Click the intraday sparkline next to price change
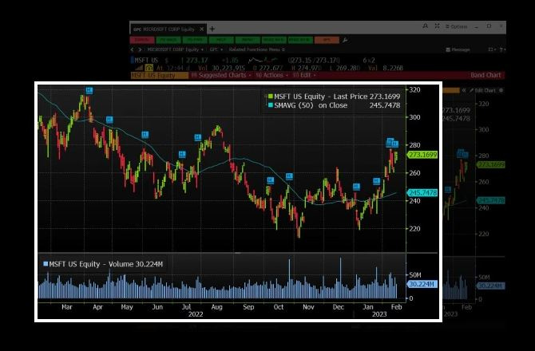 pos(261,61)
